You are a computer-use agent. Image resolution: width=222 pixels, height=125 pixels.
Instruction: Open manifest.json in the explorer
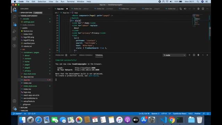[29, 43]
